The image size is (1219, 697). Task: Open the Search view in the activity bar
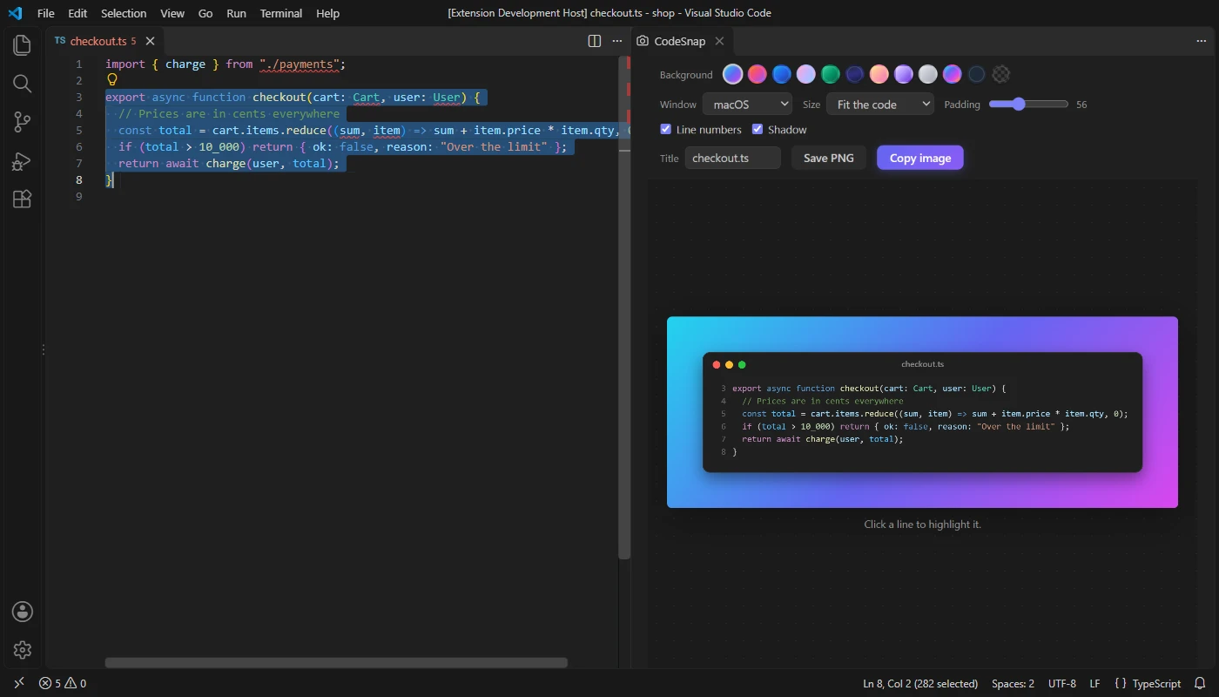point(23,84)
